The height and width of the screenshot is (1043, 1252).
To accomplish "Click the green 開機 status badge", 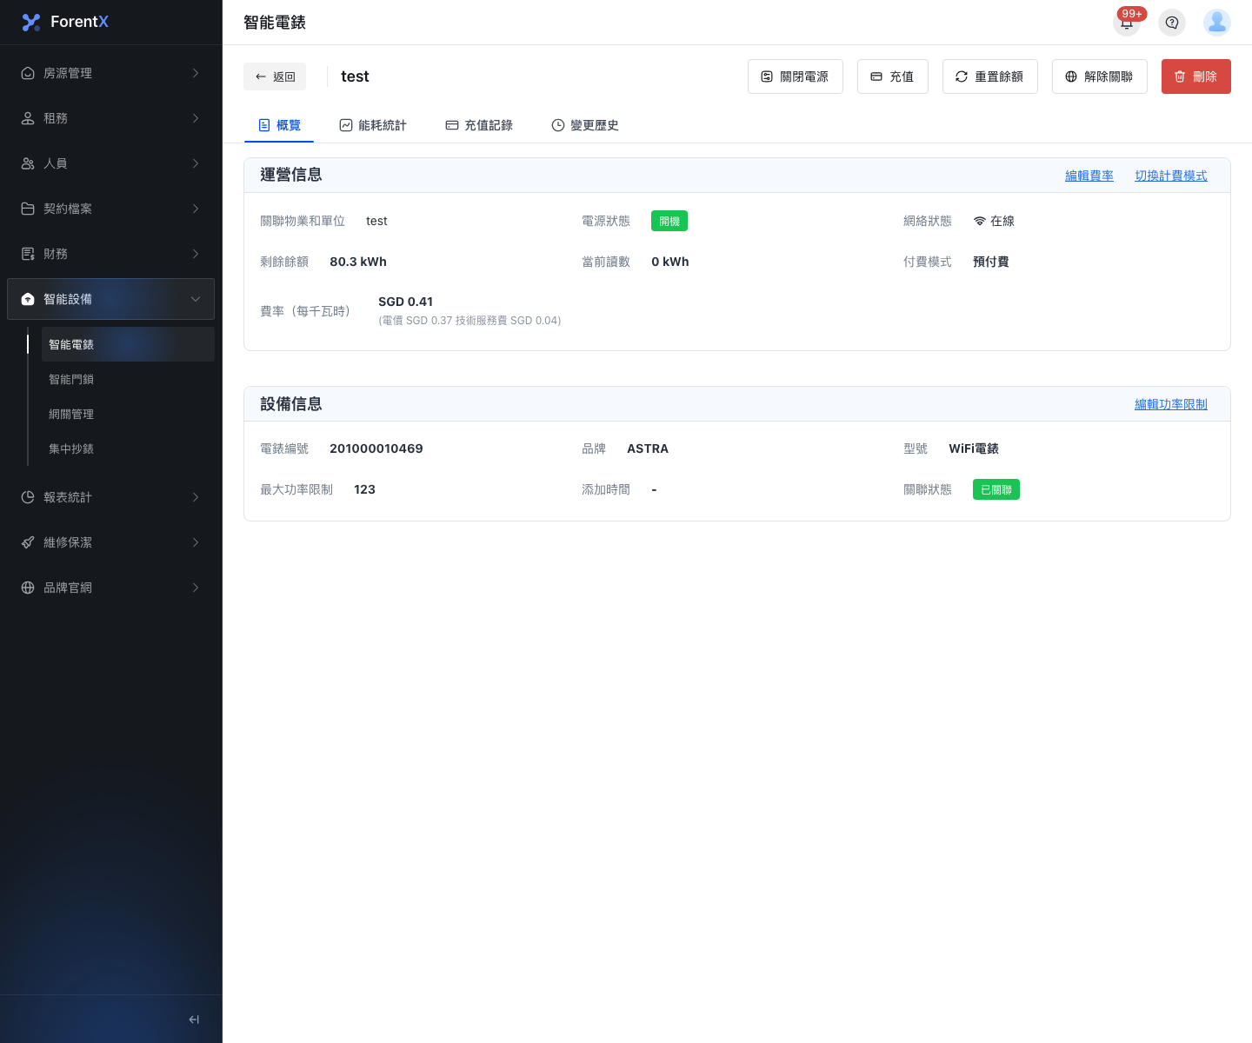I will (x=669, y=221).
